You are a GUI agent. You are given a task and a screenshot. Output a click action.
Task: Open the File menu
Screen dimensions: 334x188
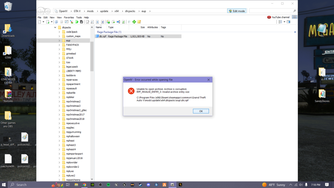tap(39, 17)
